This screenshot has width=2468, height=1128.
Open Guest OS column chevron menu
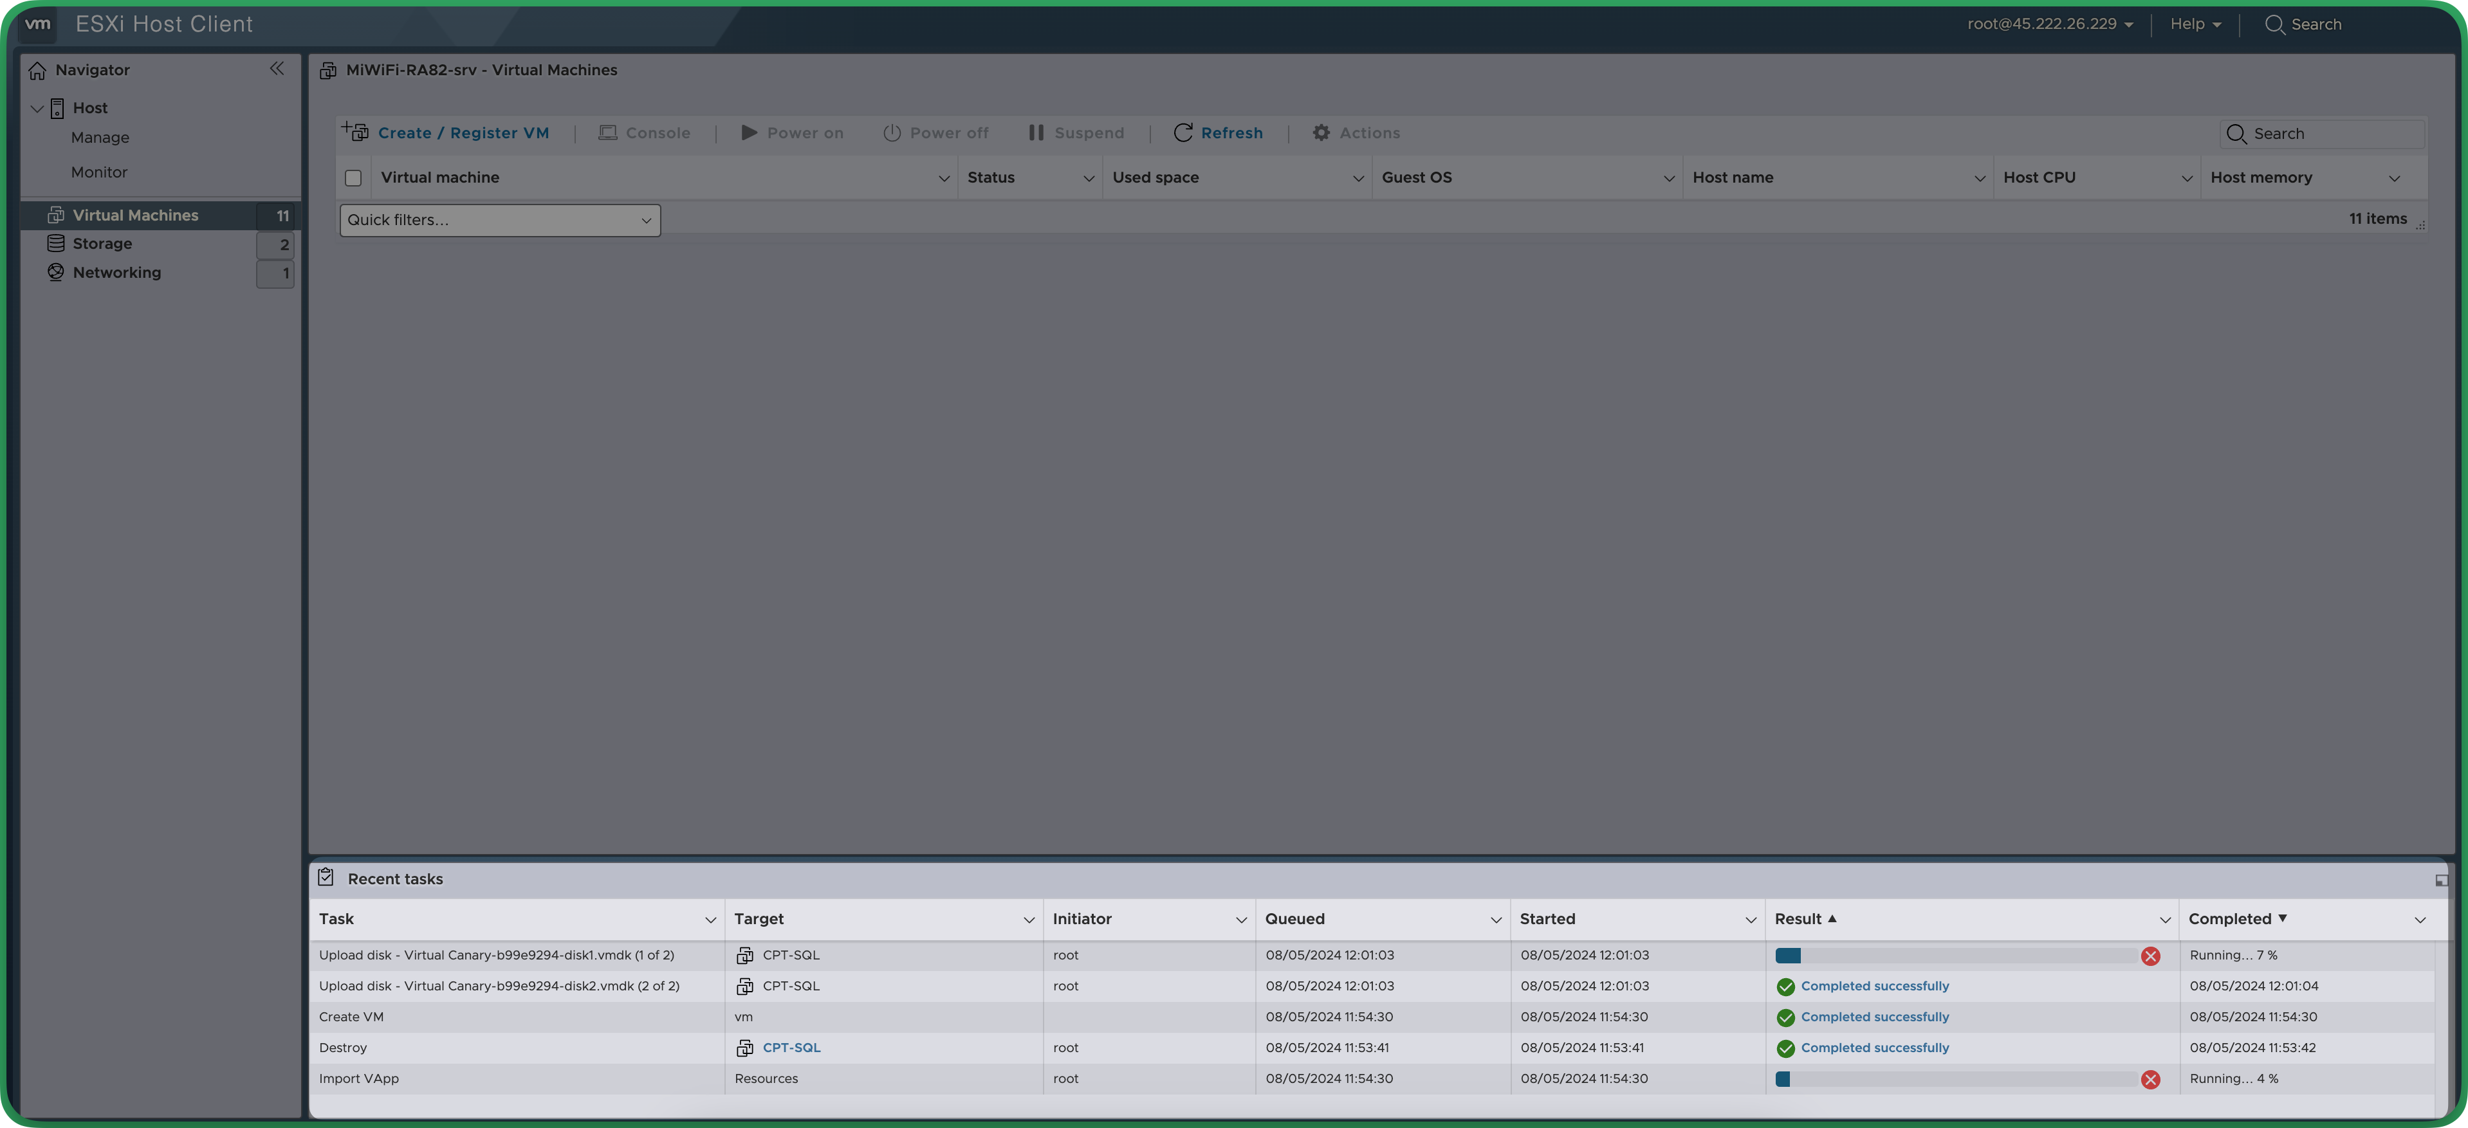[x=1669, y=178]
